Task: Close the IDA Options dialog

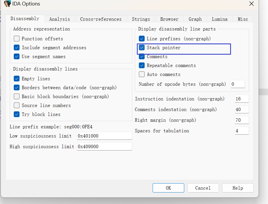Action: tap(251, 4)
